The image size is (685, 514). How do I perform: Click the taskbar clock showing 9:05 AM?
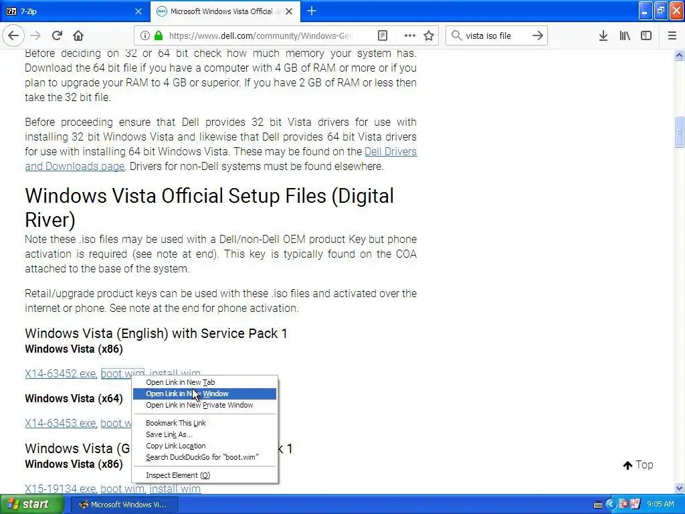click(660, 504)
